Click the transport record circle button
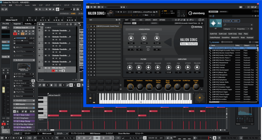 pyautogui.click(x=111, y=138)
